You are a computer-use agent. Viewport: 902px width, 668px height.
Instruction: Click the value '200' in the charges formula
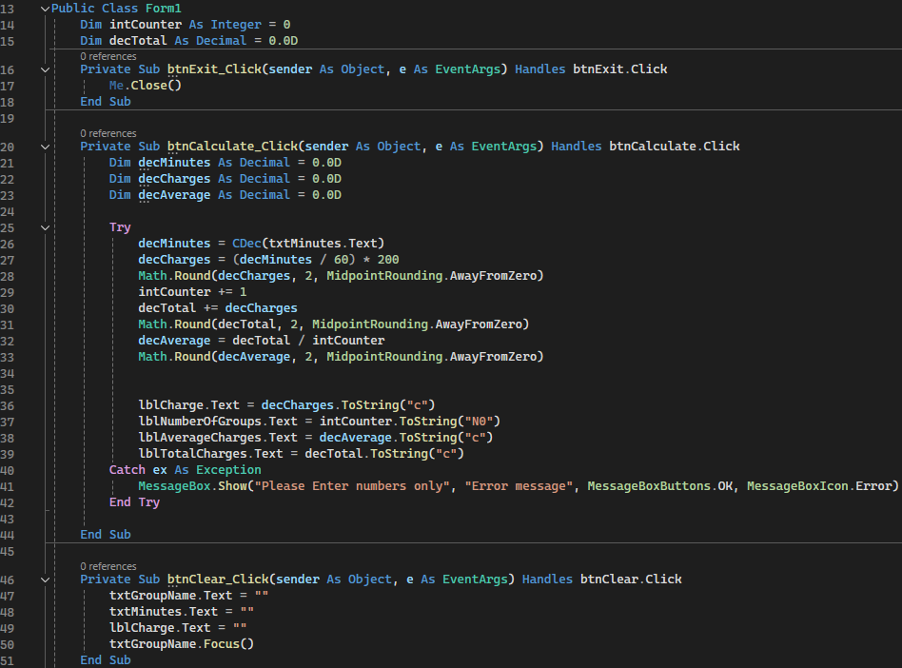point(388,260)
